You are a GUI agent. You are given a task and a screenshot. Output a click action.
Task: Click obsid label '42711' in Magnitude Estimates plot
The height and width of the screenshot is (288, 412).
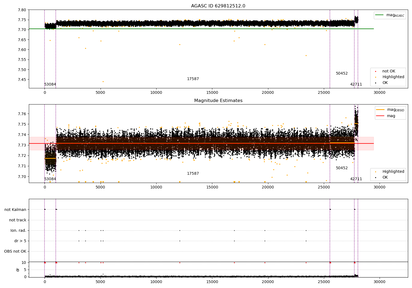(x=356, y=179)
